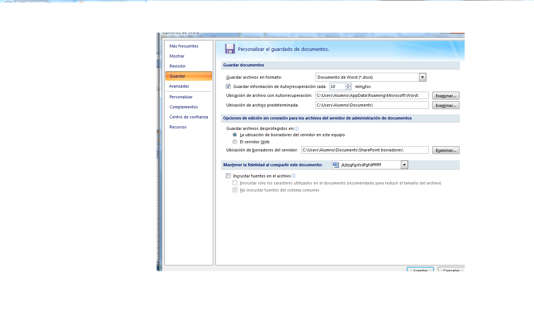Click the info icon beside "Guardar archivos desprotegidos en"
534x334 pixels.
click(x=297, y=128)
